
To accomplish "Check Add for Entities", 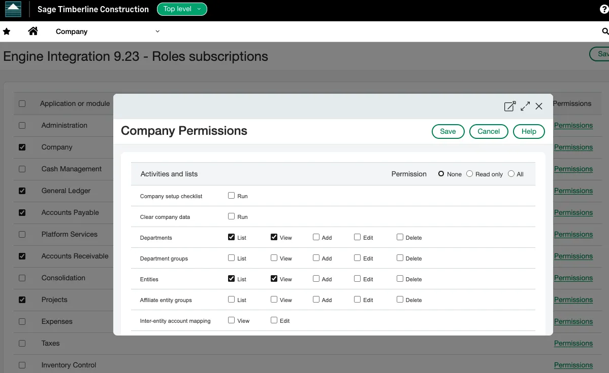I will click(x=316, y=279).
